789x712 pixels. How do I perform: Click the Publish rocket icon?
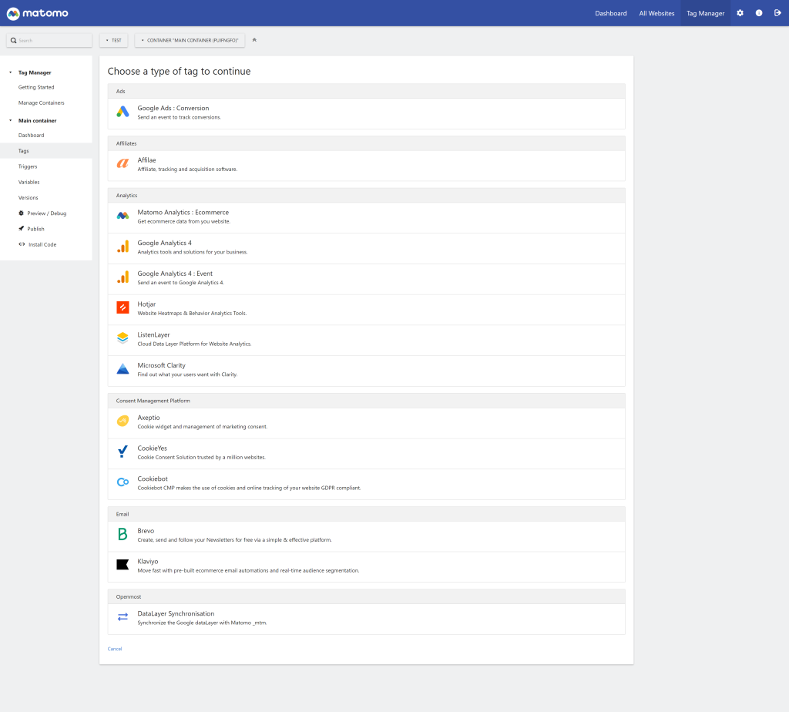21,229
